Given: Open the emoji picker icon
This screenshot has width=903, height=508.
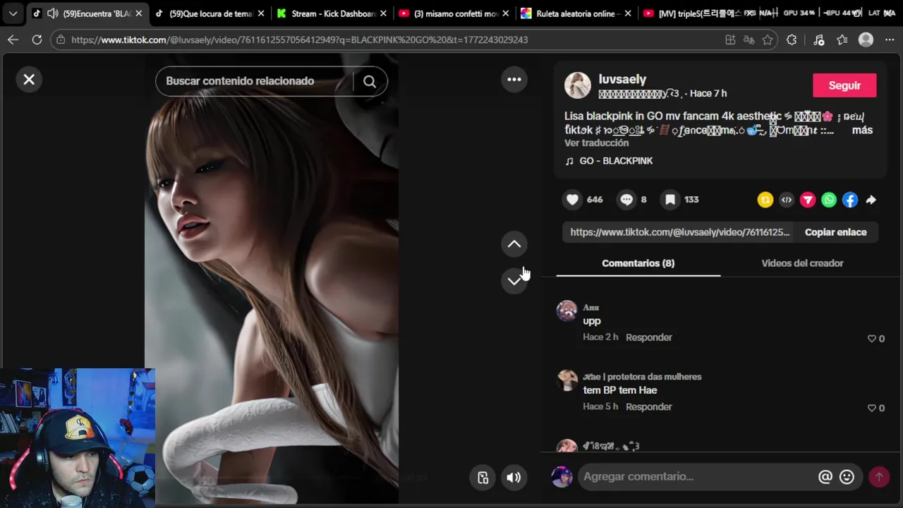Looking at the screenshot, I should coord(847,477).
